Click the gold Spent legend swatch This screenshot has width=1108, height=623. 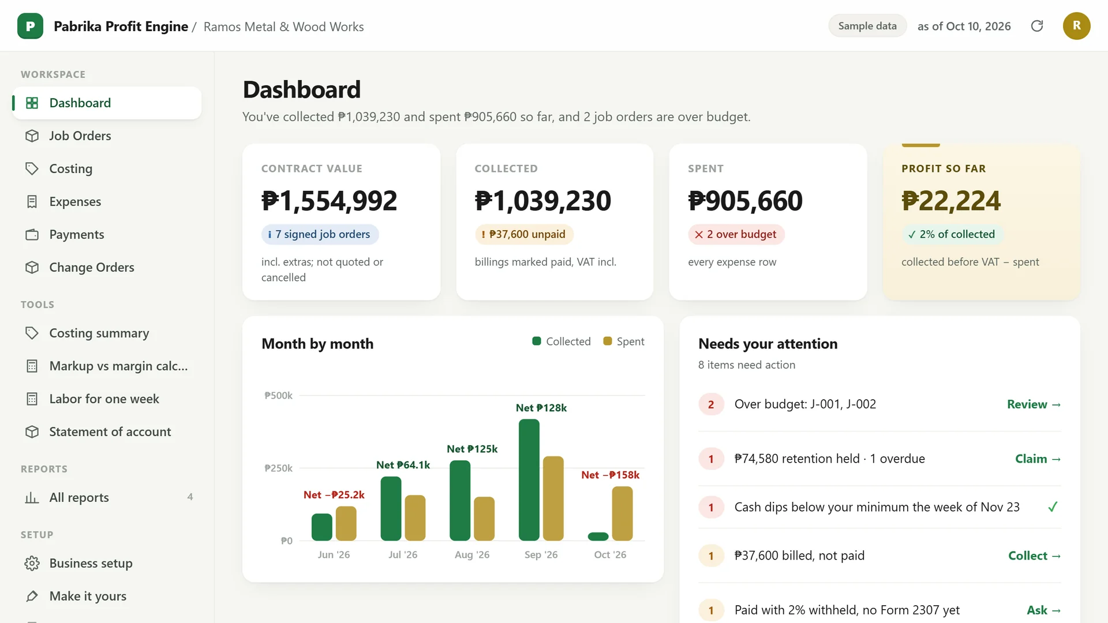(x=607, y=341)
